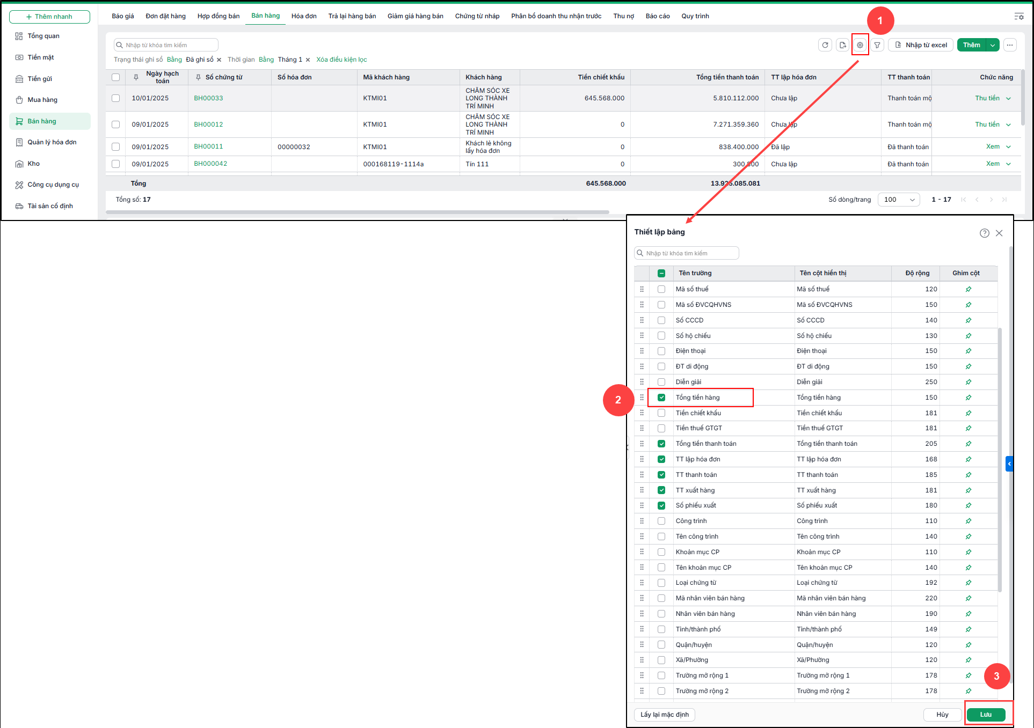Screen dimensions: 1034x728
Task: Open the more options ellipsis button
Action: click(x=1010, y=45)
